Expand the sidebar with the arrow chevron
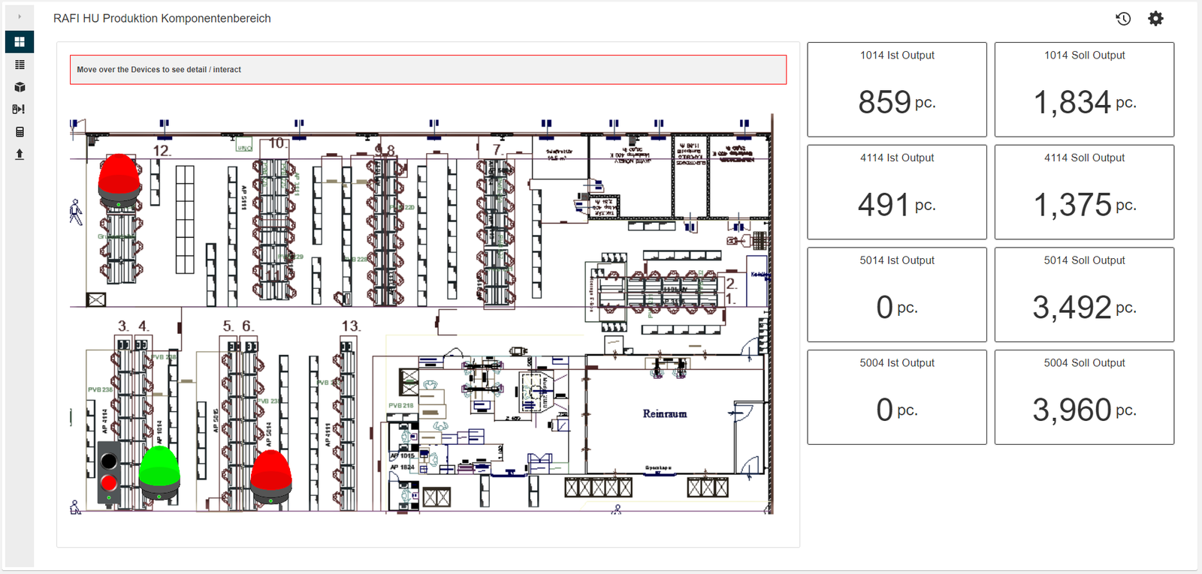The width and height of the screenshot is (1202, 574). click(x=20, y=17)
